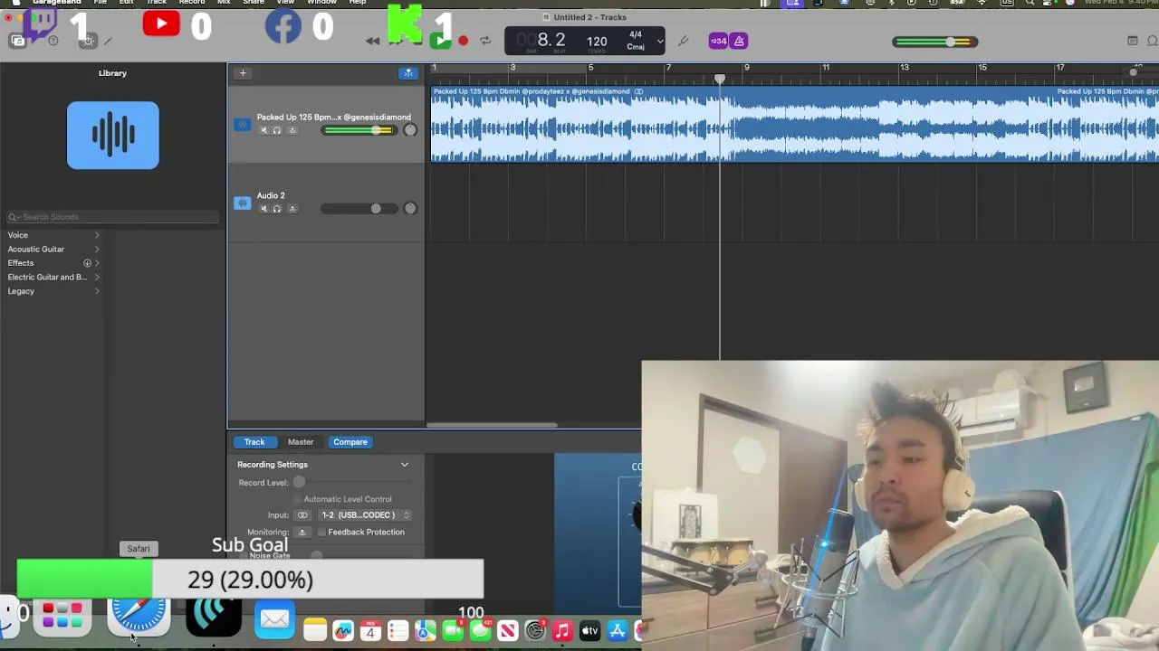Switch to the Track tab in Smart Controls
The width and height of the screenshot is (1159, 651).
(254, 442)
